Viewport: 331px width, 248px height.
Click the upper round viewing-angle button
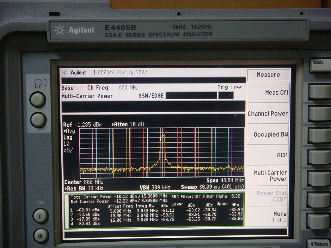(x=38, y=100)
